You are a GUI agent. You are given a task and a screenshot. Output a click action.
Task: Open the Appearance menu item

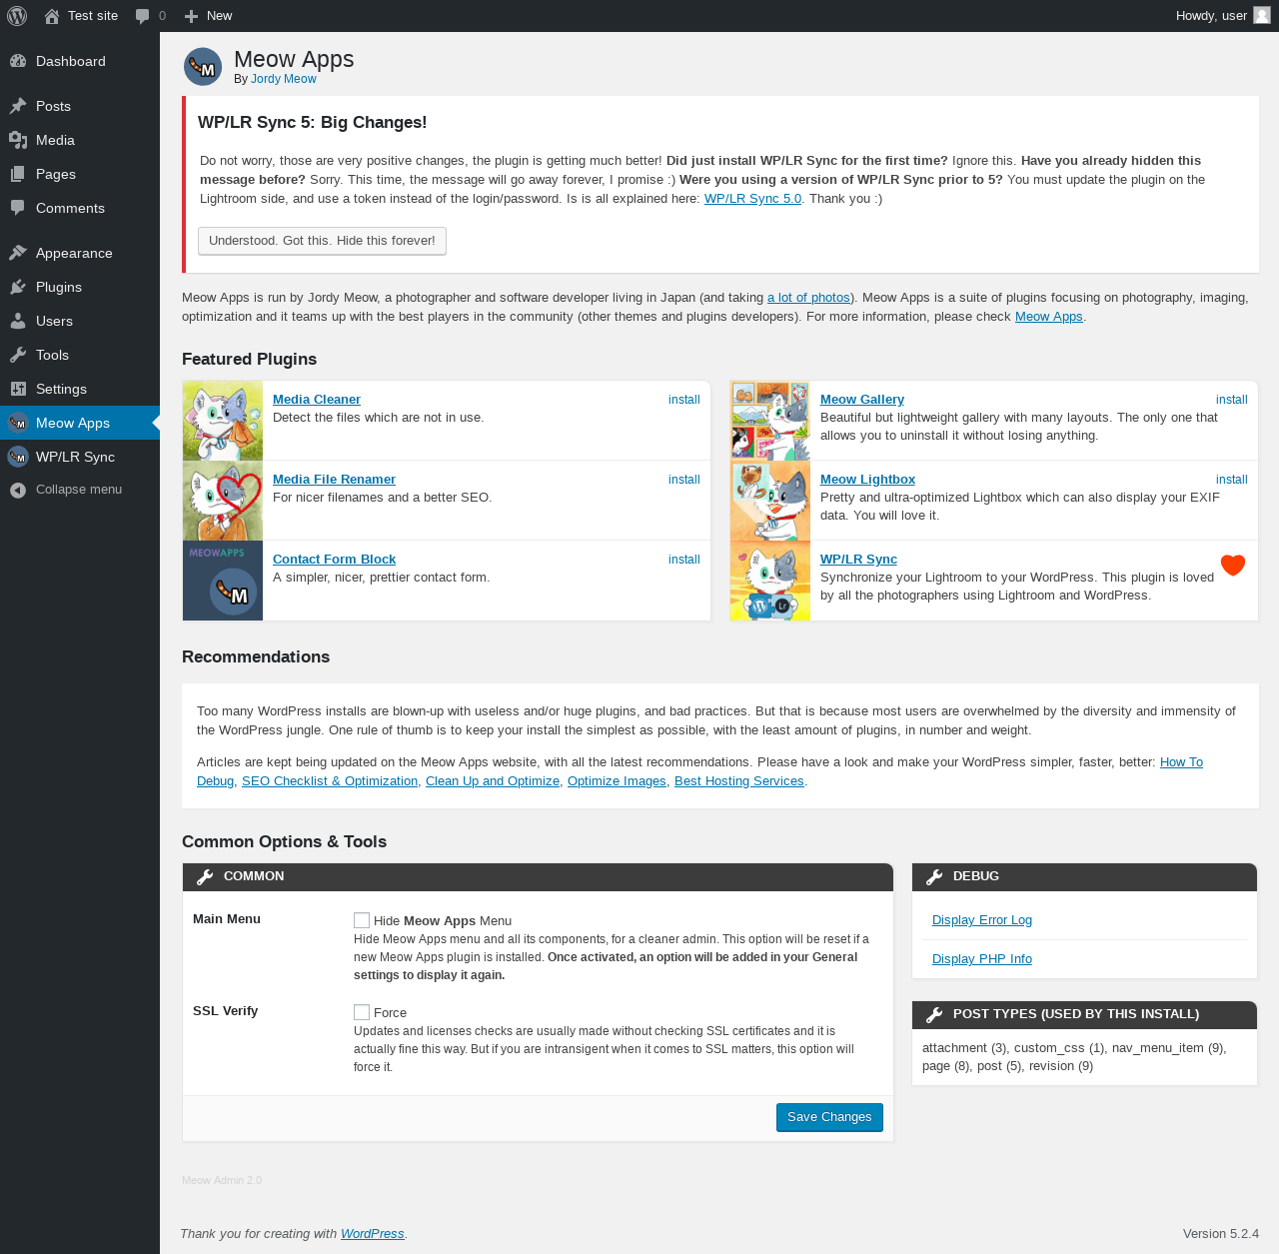(x=80, y=253)
